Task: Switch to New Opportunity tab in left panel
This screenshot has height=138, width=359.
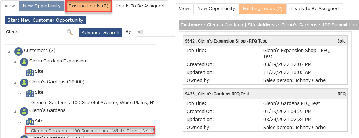Action: (42, 6)
